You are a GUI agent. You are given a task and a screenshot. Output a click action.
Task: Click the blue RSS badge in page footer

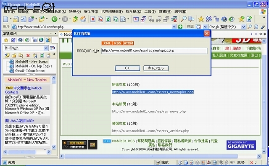107,141
